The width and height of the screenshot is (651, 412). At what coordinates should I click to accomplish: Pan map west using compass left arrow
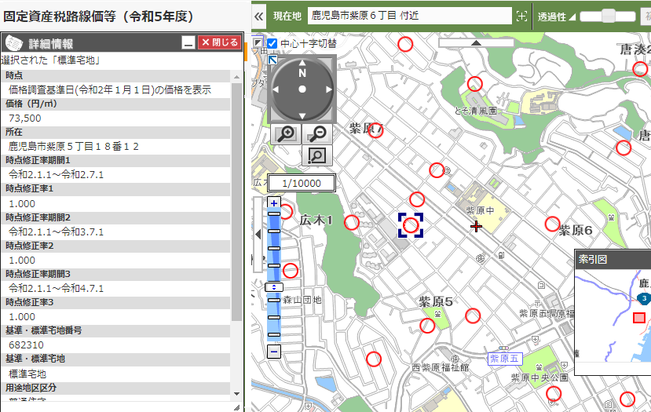(276, 89)
